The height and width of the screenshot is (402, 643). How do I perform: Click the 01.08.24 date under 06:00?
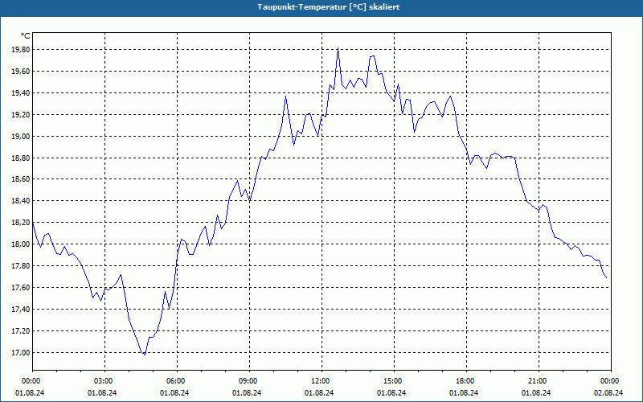[175, 393]
